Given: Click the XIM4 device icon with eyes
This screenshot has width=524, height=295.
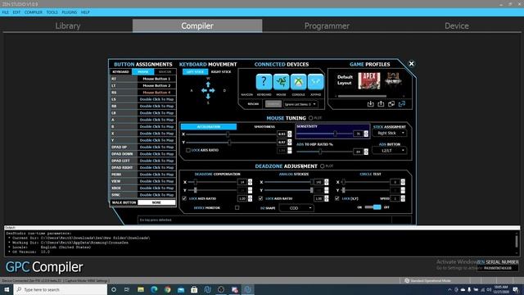Looking at the screenshot, I should (x=315, y=82).
